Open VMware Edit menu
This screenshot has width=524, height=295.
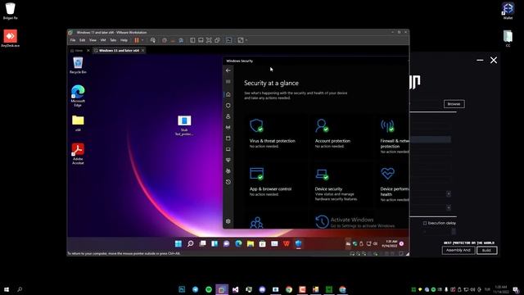point(82,40)
